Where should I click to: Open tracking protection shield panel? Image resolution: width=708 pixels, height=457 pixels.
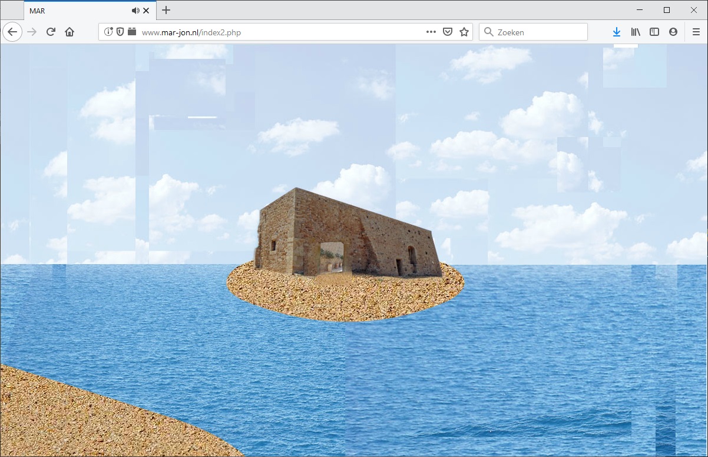point(120,32)
